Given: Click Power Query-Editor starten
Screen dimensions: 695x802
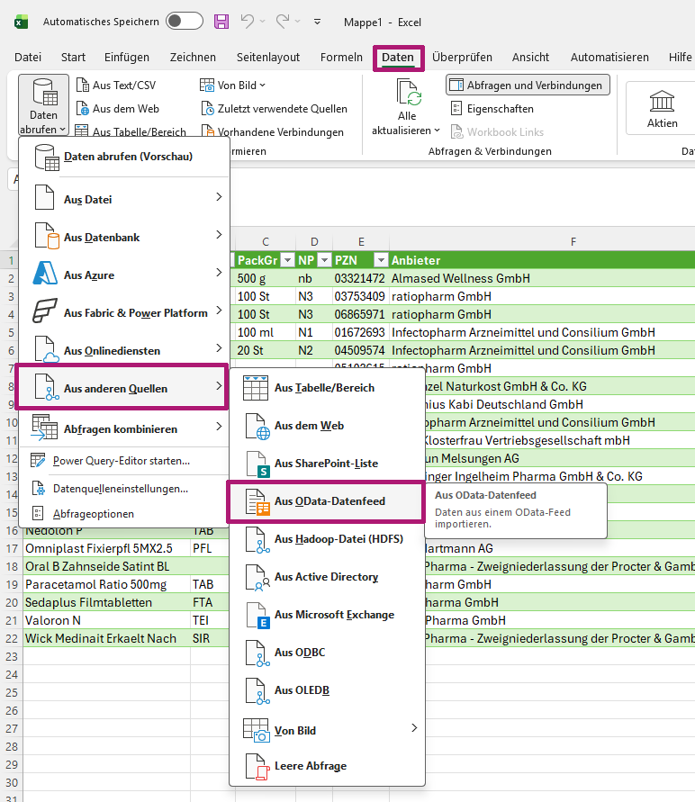Looking at the screenshot, I should tap(121, 461).
